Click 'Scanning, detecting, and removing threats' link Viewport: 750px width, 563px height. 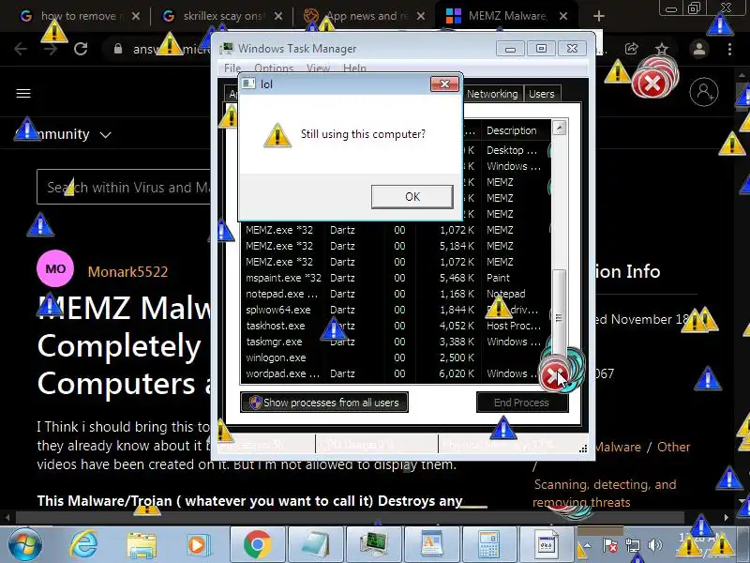(605, 494)
